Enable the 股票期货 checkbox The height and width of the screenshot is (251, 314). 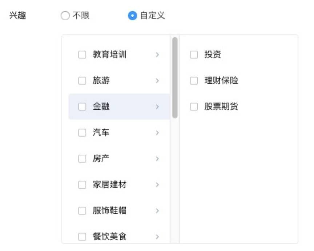tap(193, 106)
